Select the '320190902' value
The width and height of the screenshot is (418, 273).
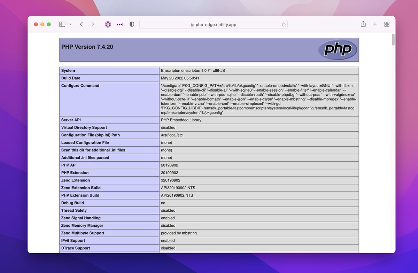[x=171, y=180]
